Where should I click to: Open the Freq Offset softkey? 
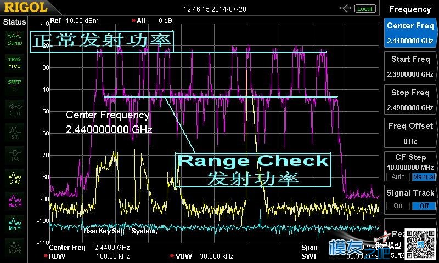click(410, 133)
